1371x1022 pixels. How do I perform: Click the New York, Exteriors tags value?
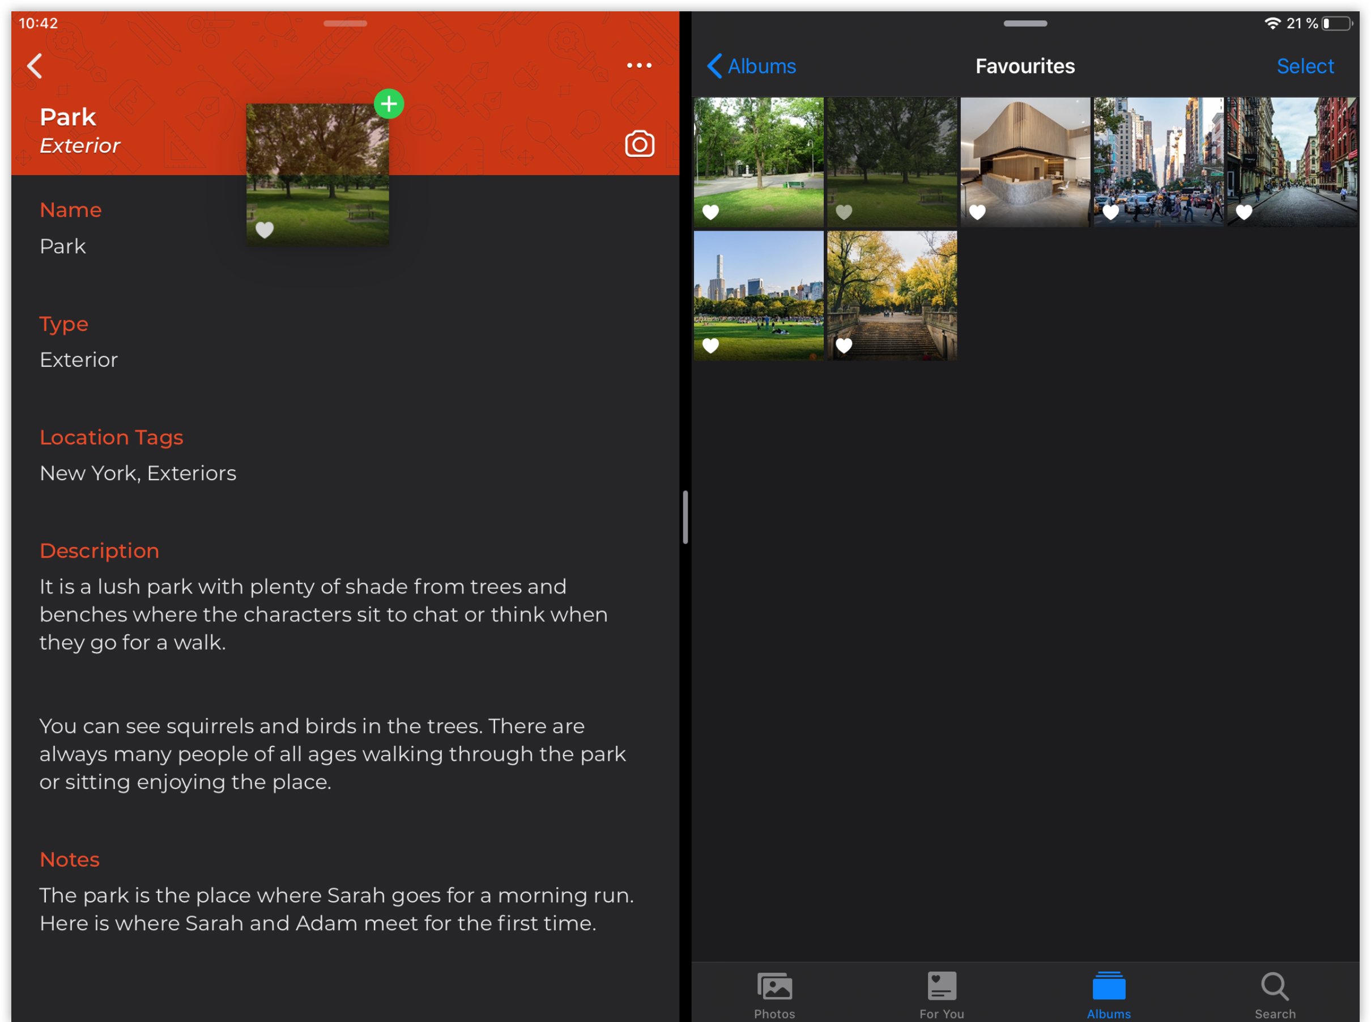(138, 474)
